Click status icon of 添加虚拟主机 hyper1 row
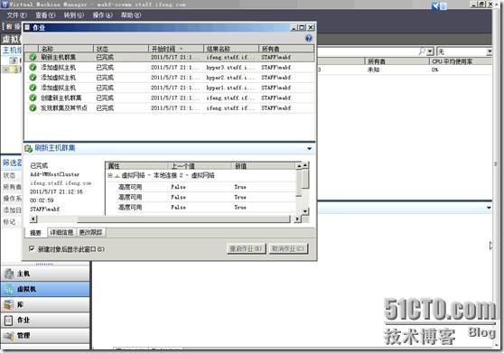This screenshot has height=353, width=504. pos(33,88)
